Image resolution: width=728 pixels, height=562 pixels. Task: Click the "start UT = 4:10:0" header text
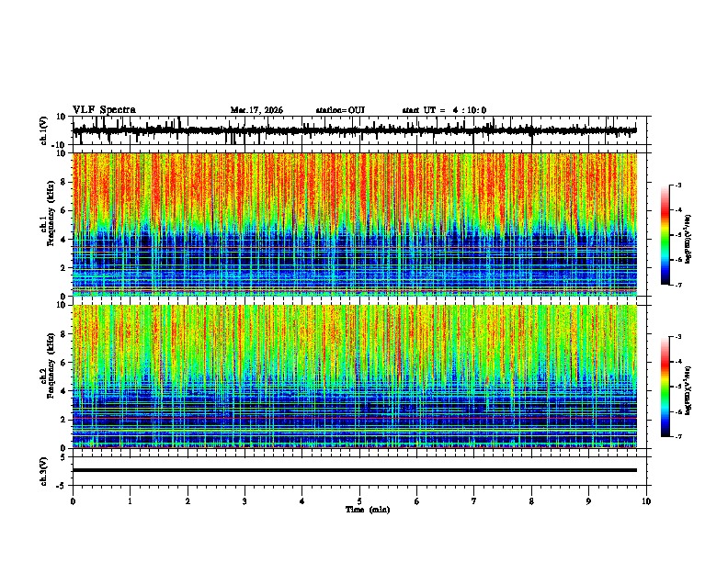tap(444, 110)
